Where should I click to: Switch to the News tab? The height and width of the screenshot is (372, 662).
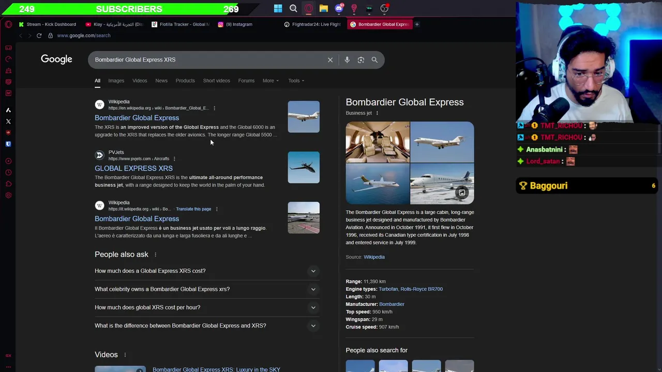(x=161, y=81)
